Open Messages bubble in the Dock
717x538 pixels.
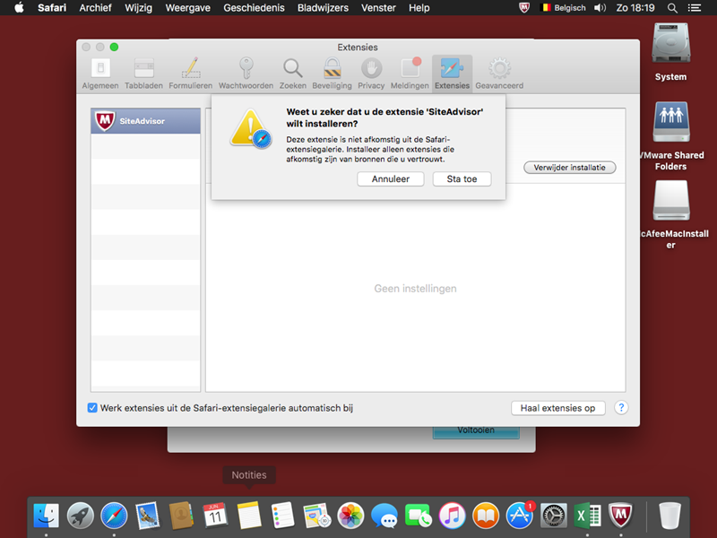pyautogui.click(x=384, y=516)
